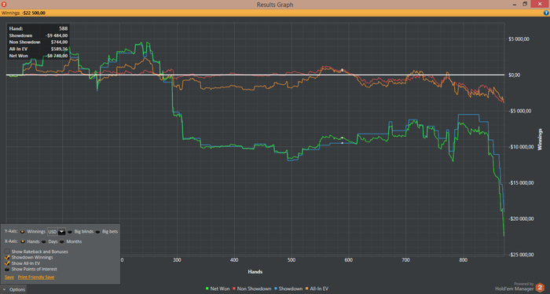
Task: Minimize the Results Graph window
Action: click(x=515, y=4)
